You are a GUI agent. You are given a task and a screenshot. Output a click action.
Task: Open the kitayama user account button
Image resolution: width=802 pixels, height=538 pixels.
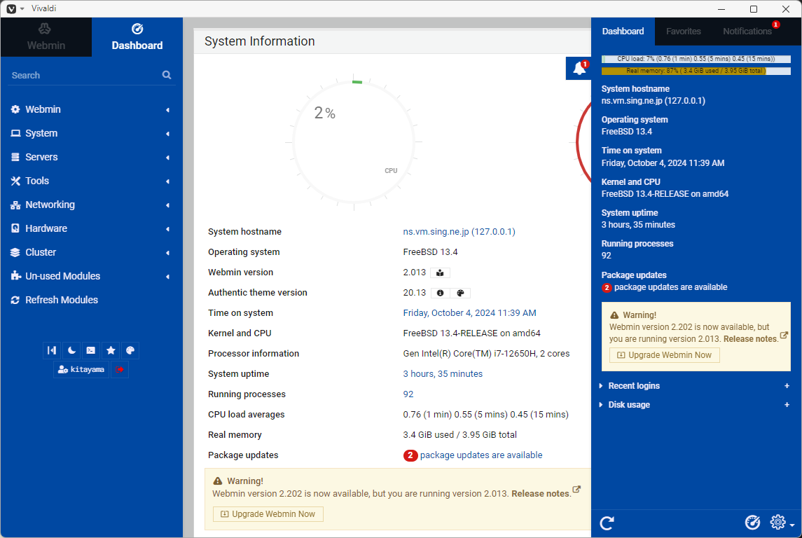81,369
